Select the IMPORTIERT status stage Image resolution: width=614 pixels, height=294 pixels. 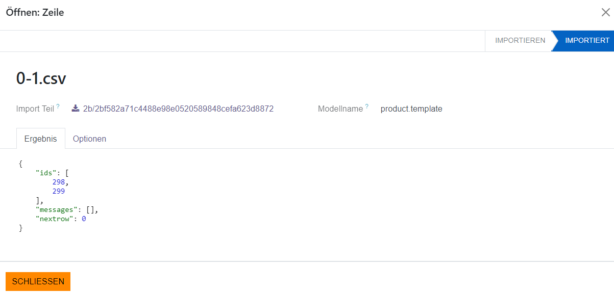tap(587, 41)
